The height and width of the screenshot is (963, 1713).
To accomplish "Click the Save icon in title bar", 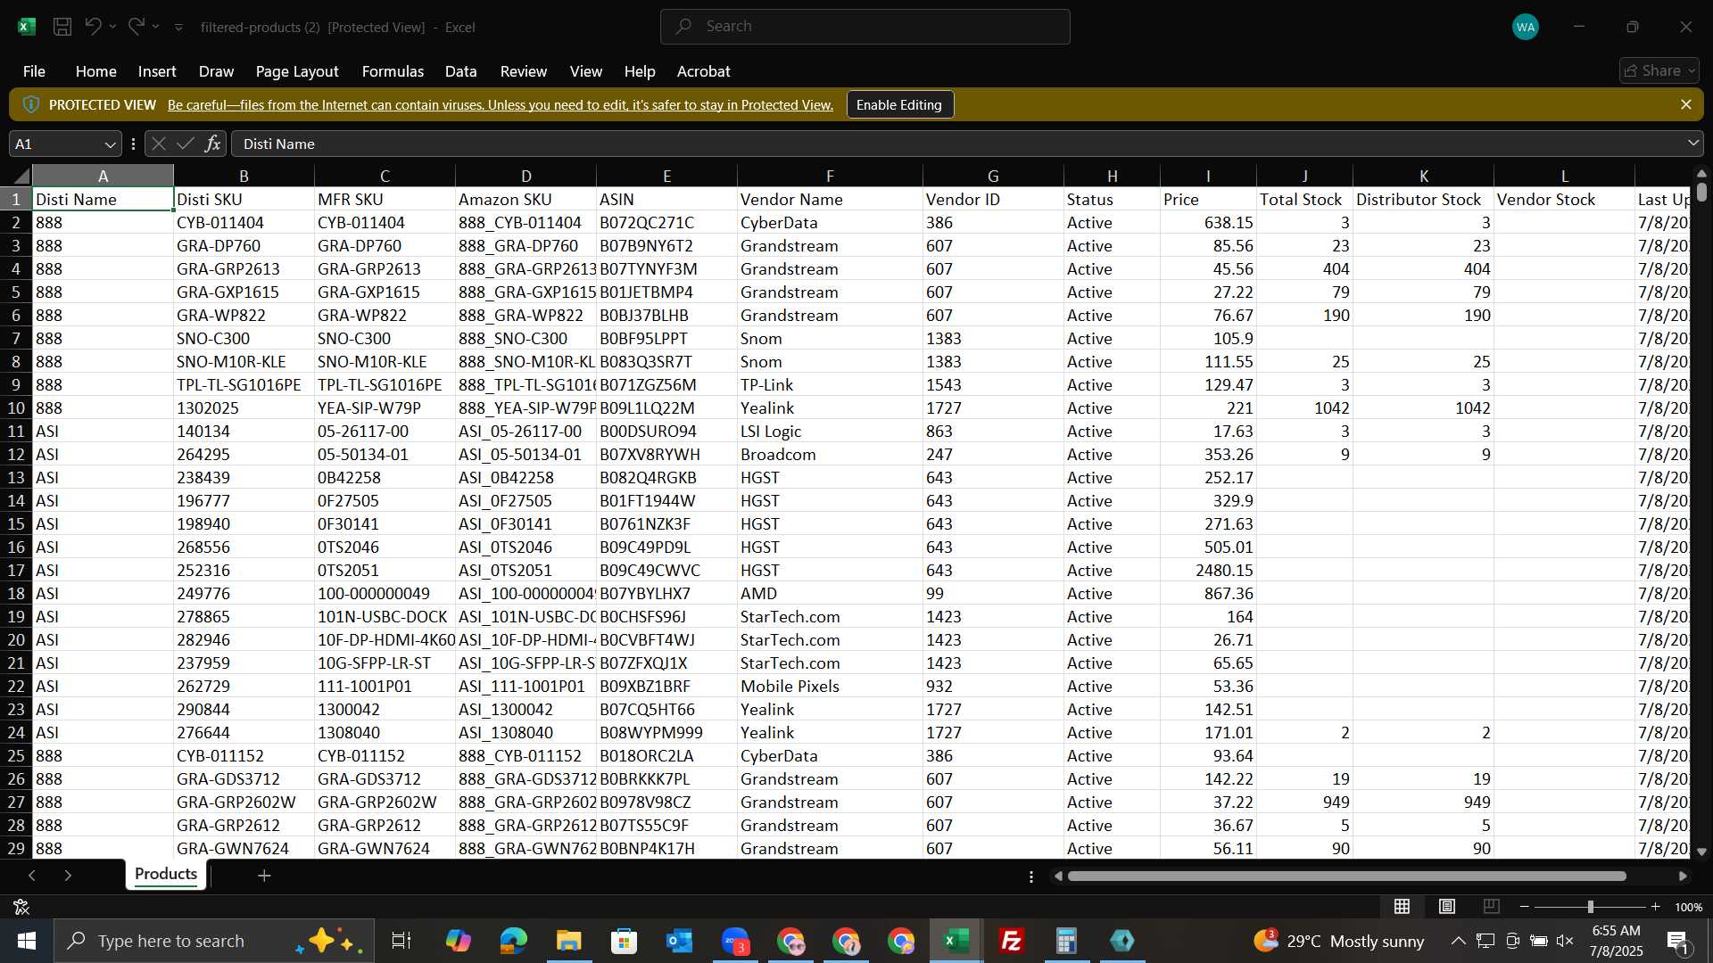I will tap(62, 27).
